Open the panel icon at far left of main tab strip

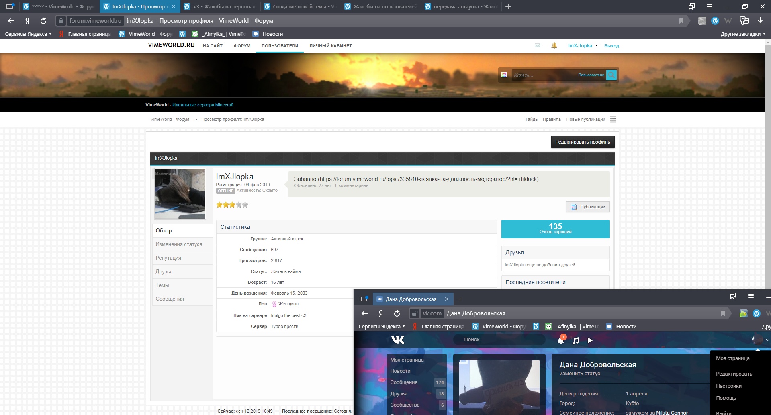click(x=10, y=6)
